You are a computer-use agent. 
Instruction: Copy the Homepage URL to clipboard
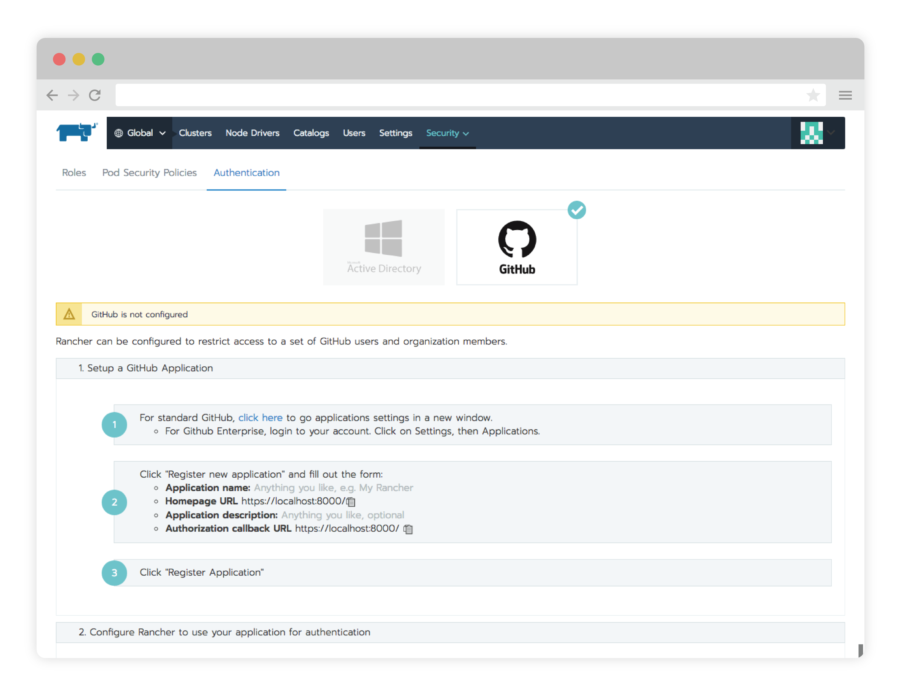(351, 502)
